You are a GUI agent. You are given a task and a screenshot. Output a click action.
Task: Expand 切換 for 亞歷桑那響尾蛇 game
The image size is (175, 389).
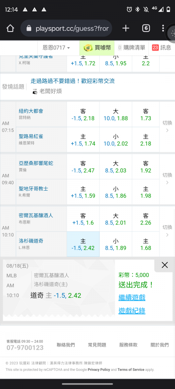coord(167,179)
